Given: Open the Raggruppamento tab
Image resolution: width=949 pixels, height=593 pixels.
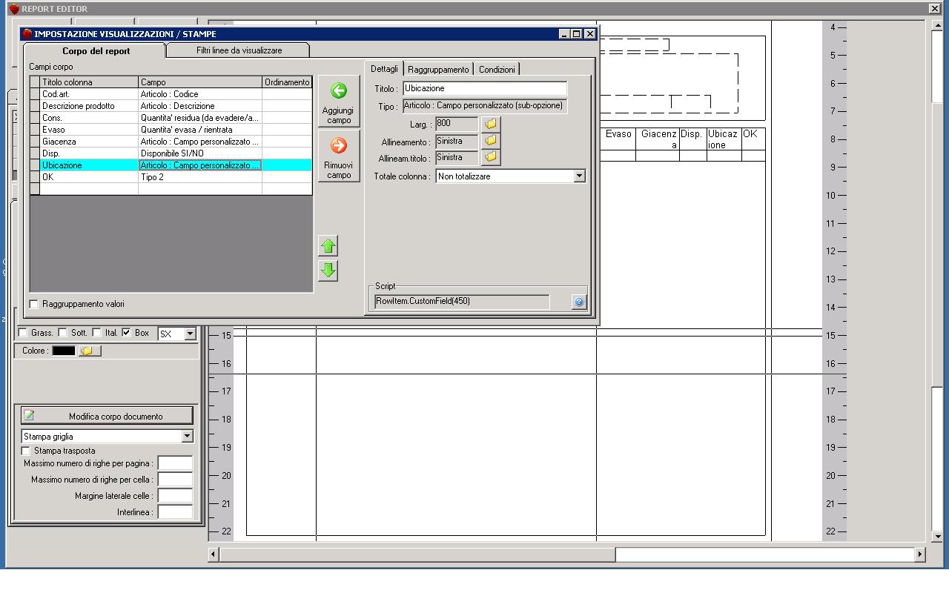Looking at the screenshot, I should [438, 69].
